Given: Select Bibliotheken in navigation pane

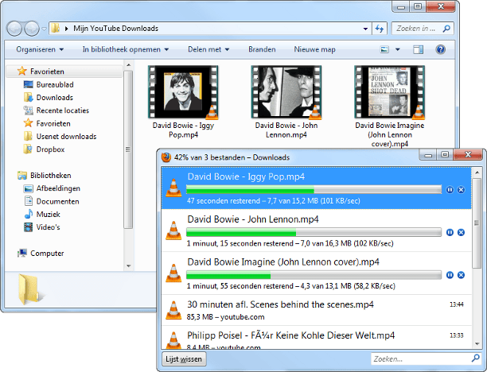Looking at the screenshot, I should click(x=44, y=176).
